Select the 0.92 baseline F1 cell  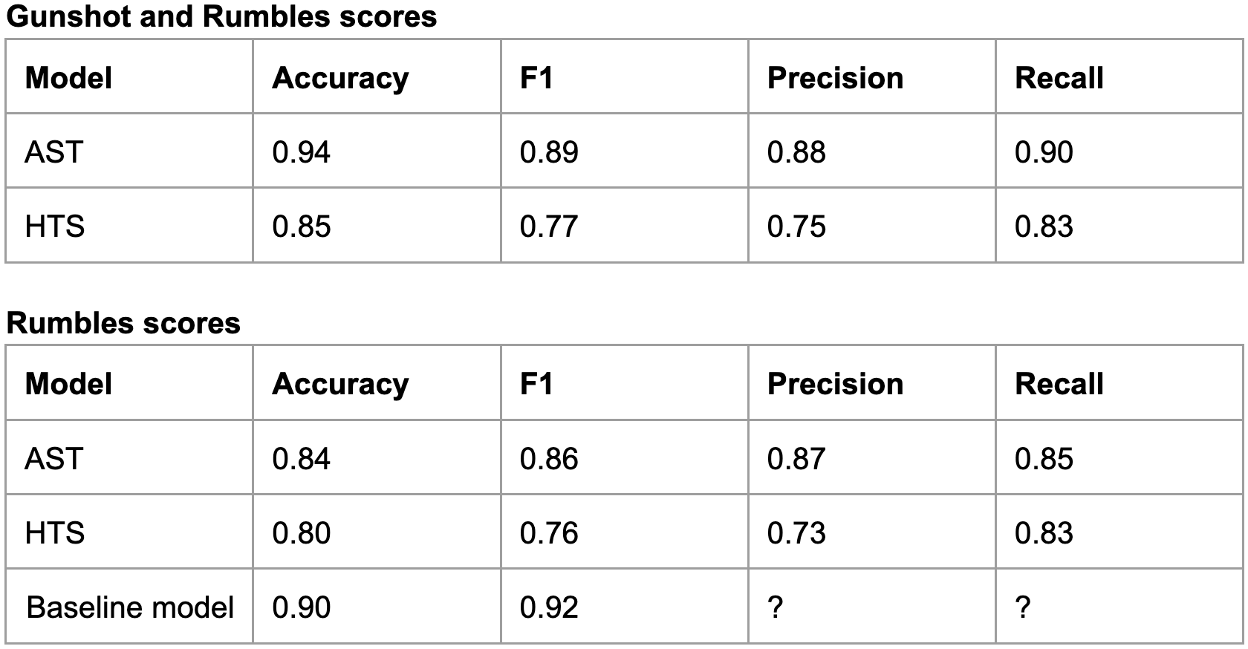click(x=549, y=607)
